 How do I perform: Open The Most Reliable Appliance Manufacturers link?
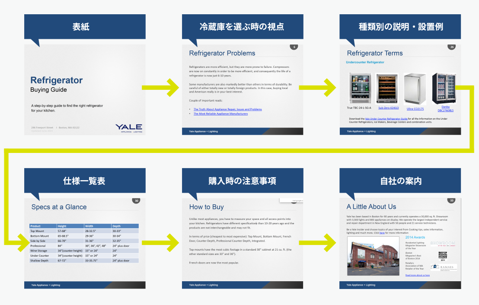pos(220,114)
